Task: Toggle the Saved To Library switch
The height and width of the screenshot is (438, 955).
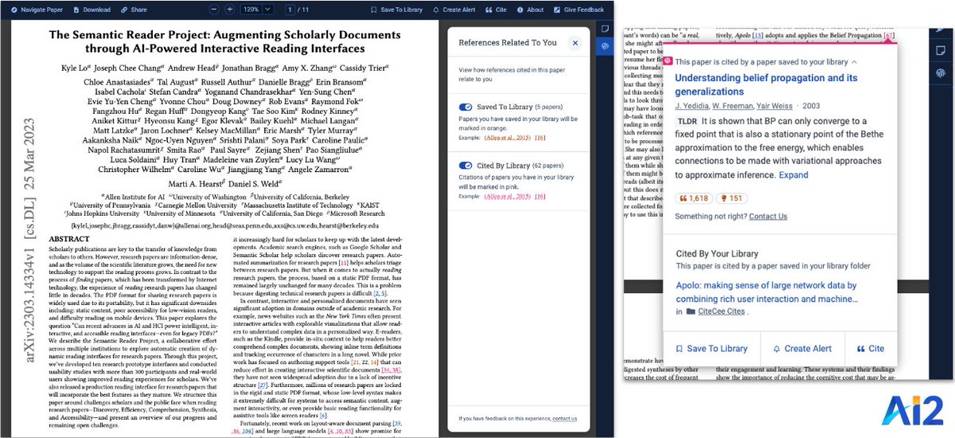Action: [466, 107]
